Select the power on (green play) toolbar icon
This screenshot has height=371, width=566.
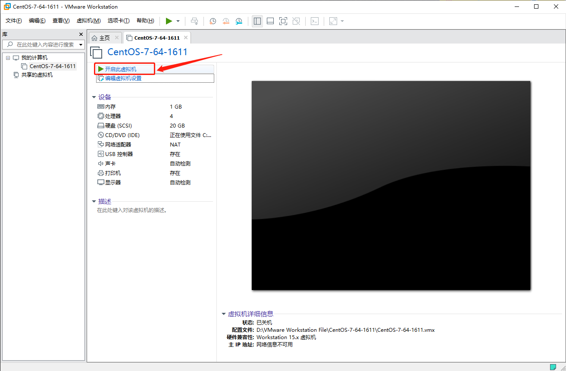click(169, 21)
